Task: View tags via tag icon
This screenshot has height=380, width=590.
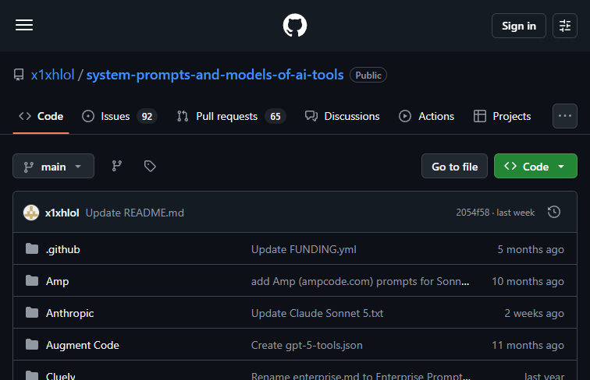Action: point(150,166)
